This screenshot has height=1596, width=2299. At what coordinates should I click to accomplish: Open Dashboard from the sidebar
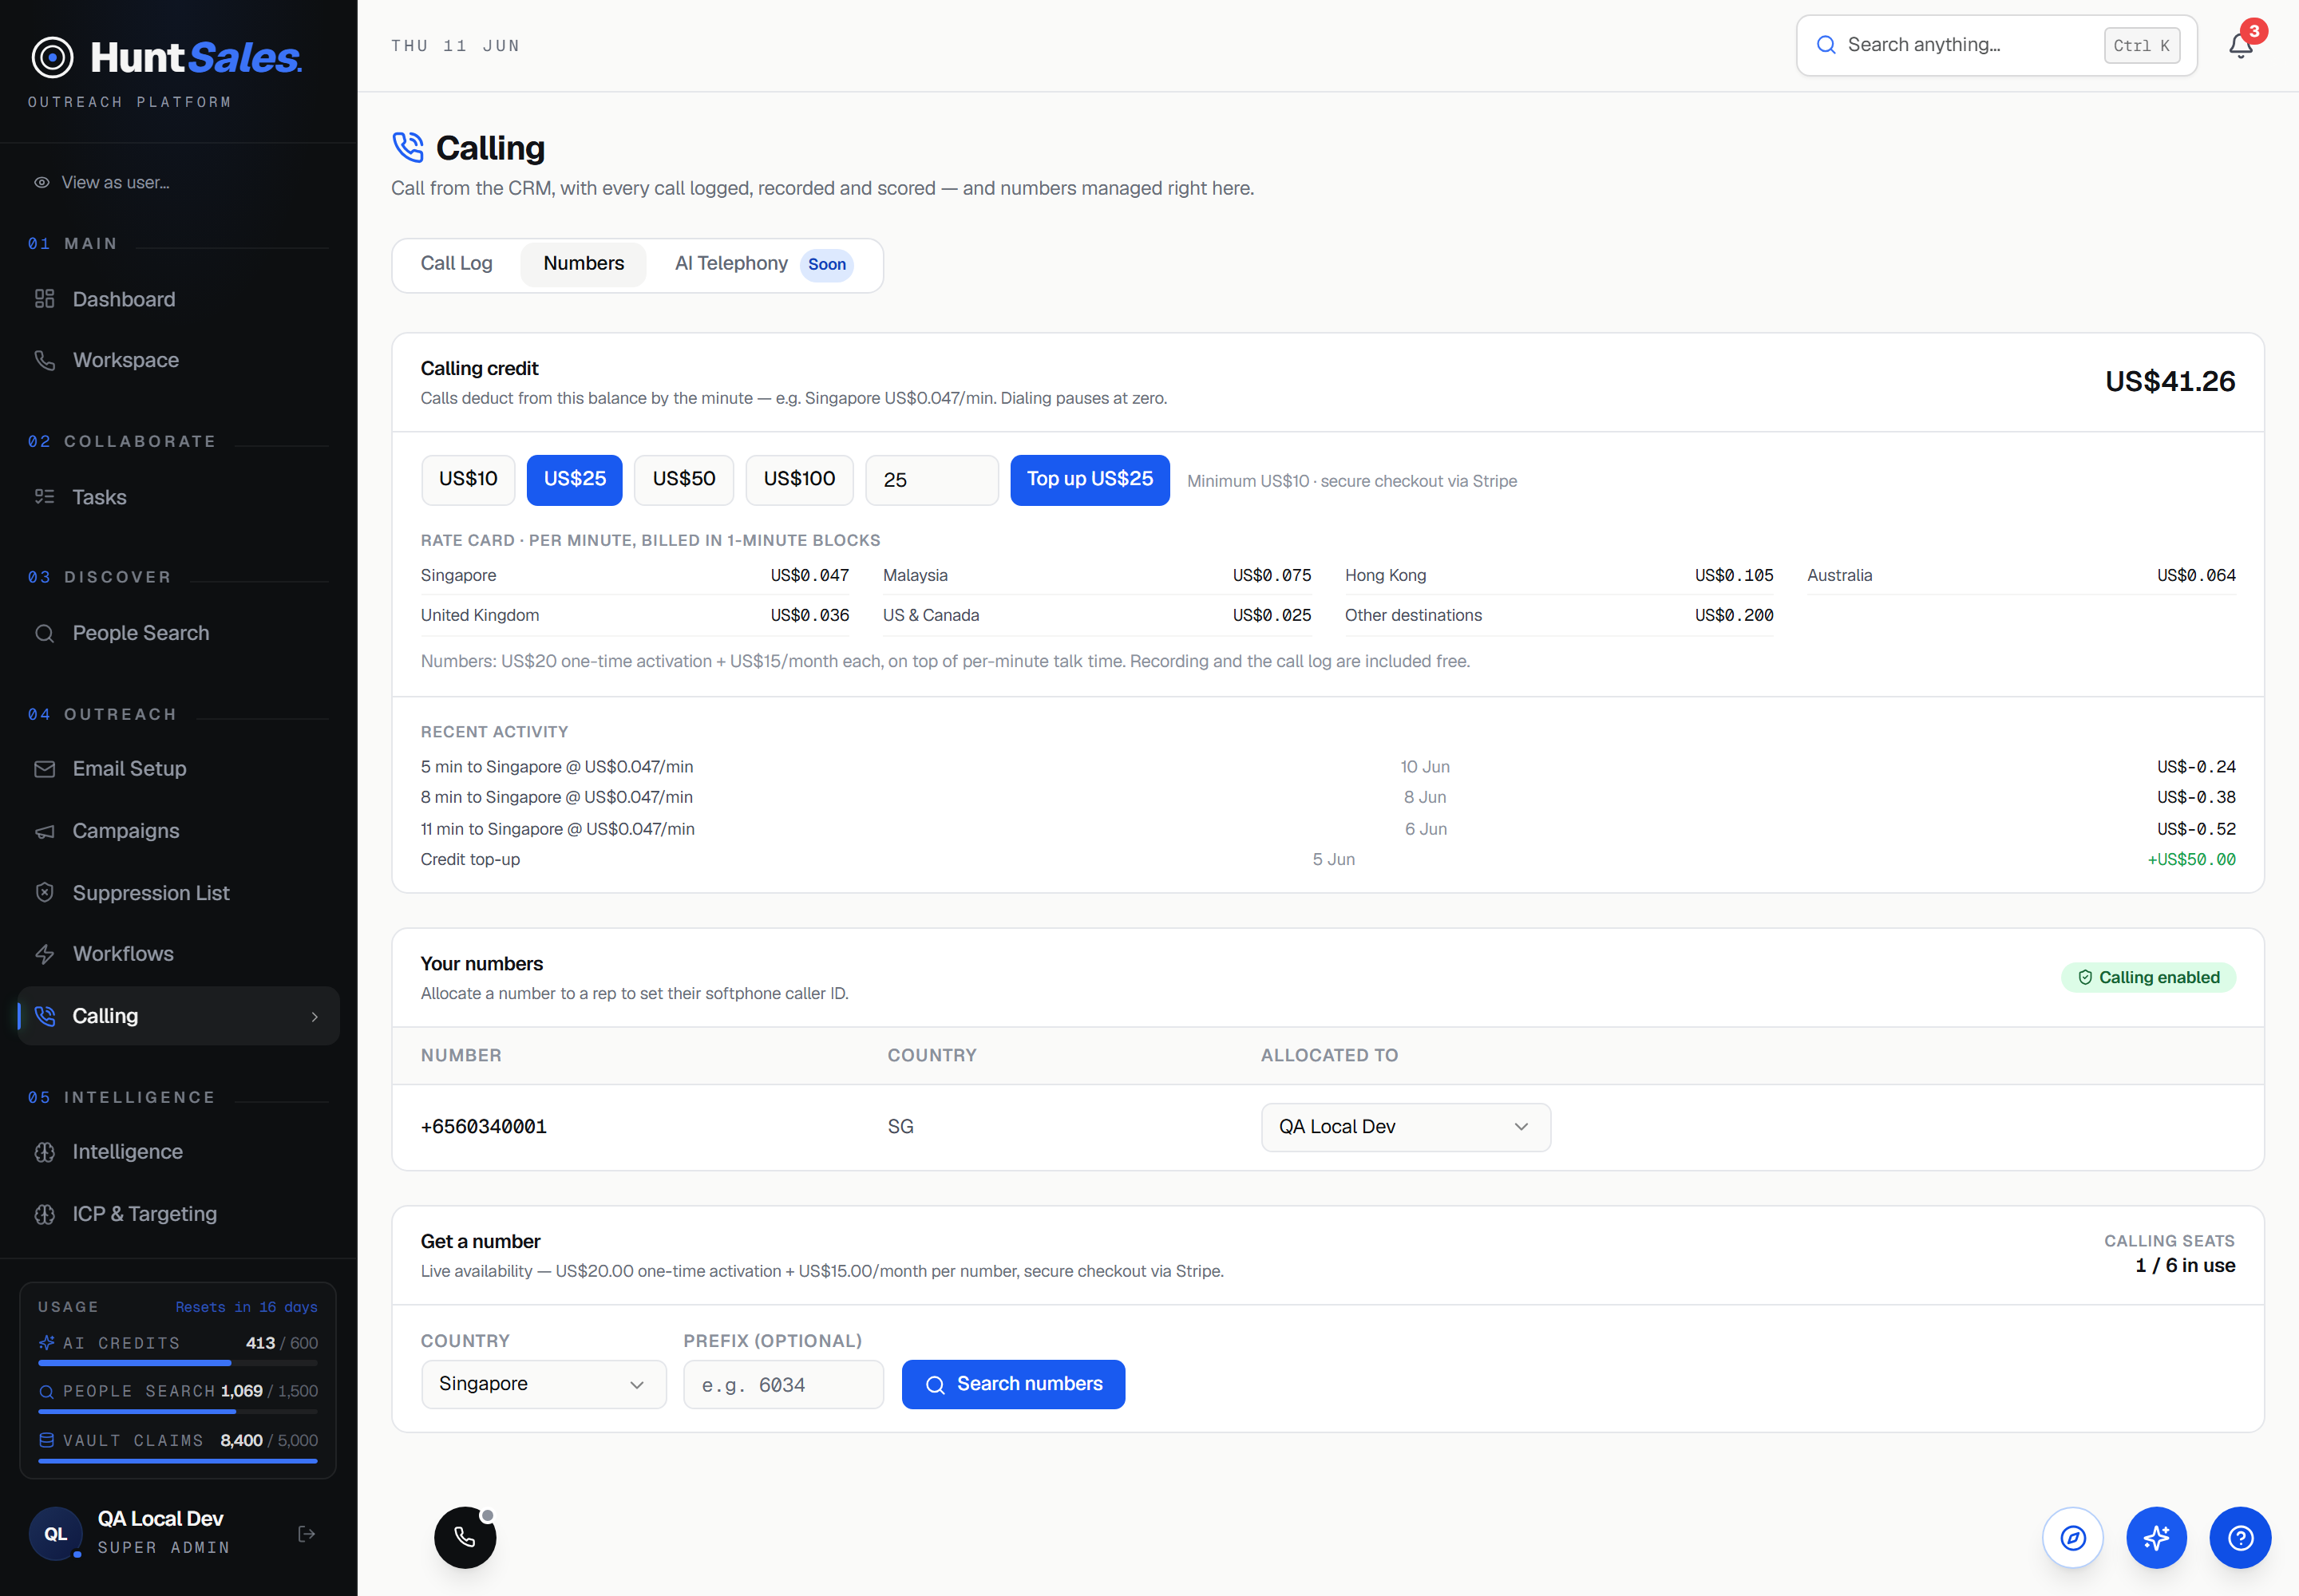pyautogui.click(x=178, y=299)
